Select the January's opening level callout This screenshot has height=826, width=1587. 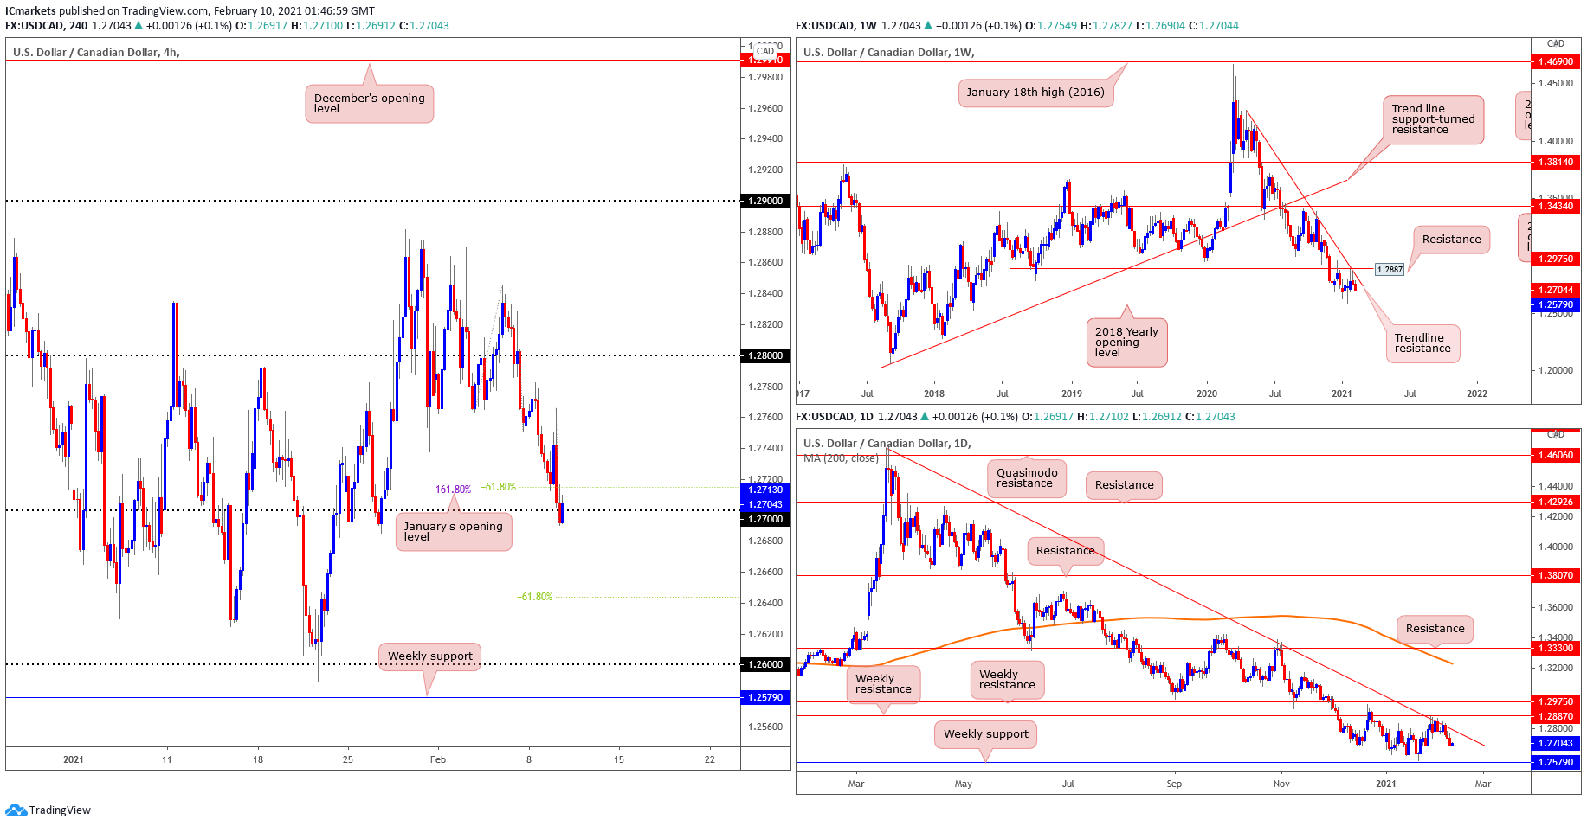click(x=453, y=532)
